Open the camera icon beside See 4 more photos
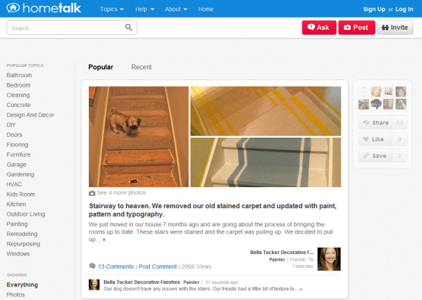The height and width of the screenshot is (300, 422). (x=92, y=193)
